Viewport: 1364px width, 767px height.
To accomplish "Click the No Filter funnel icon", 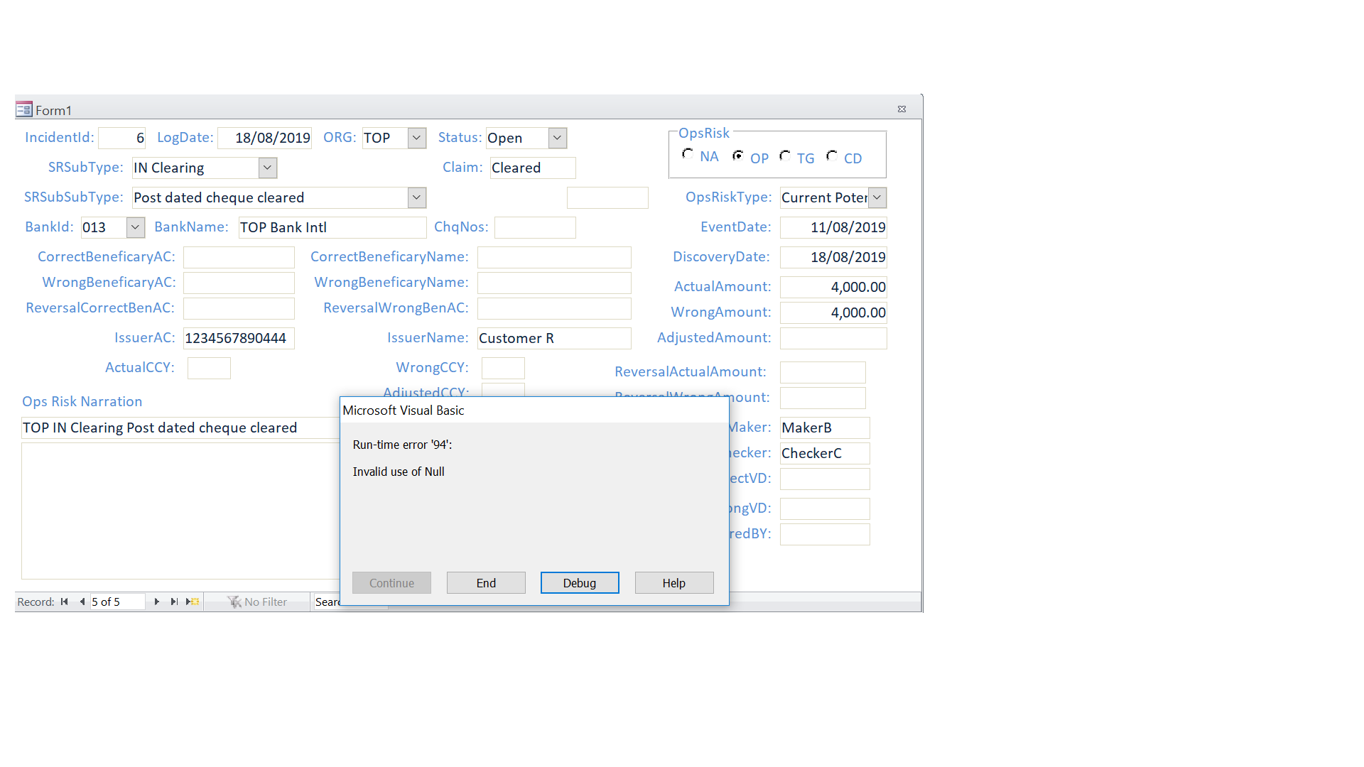I will (234, 602).
